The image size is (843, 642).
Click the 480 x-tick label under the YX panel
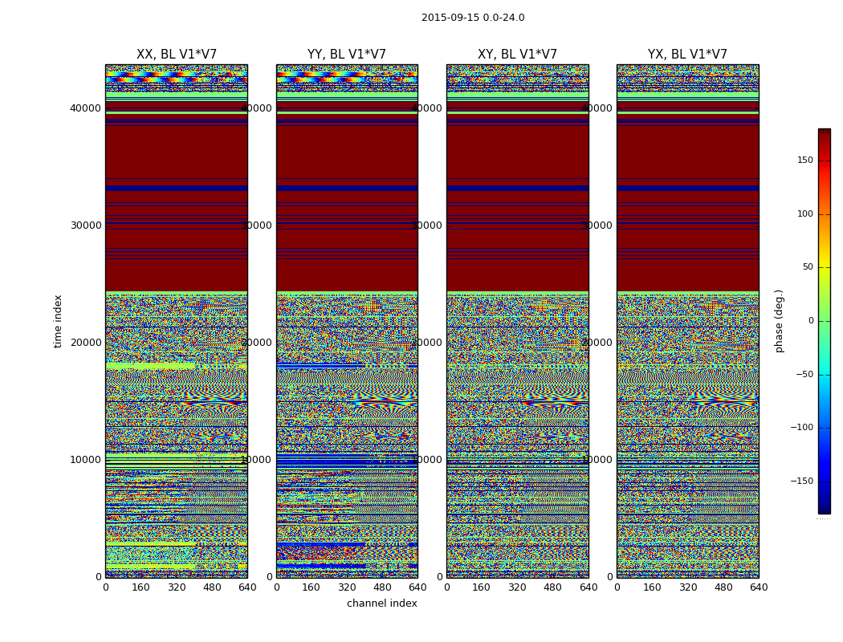(723, 587)
